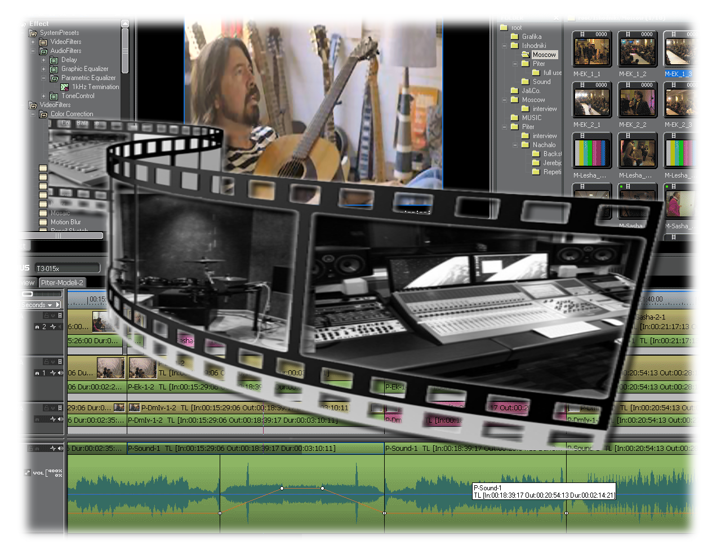Image resolution: width=721 pixels, height=554 pixels.
Task: Open the timeline scale Seconds dropdown
Action: (50, 305)
